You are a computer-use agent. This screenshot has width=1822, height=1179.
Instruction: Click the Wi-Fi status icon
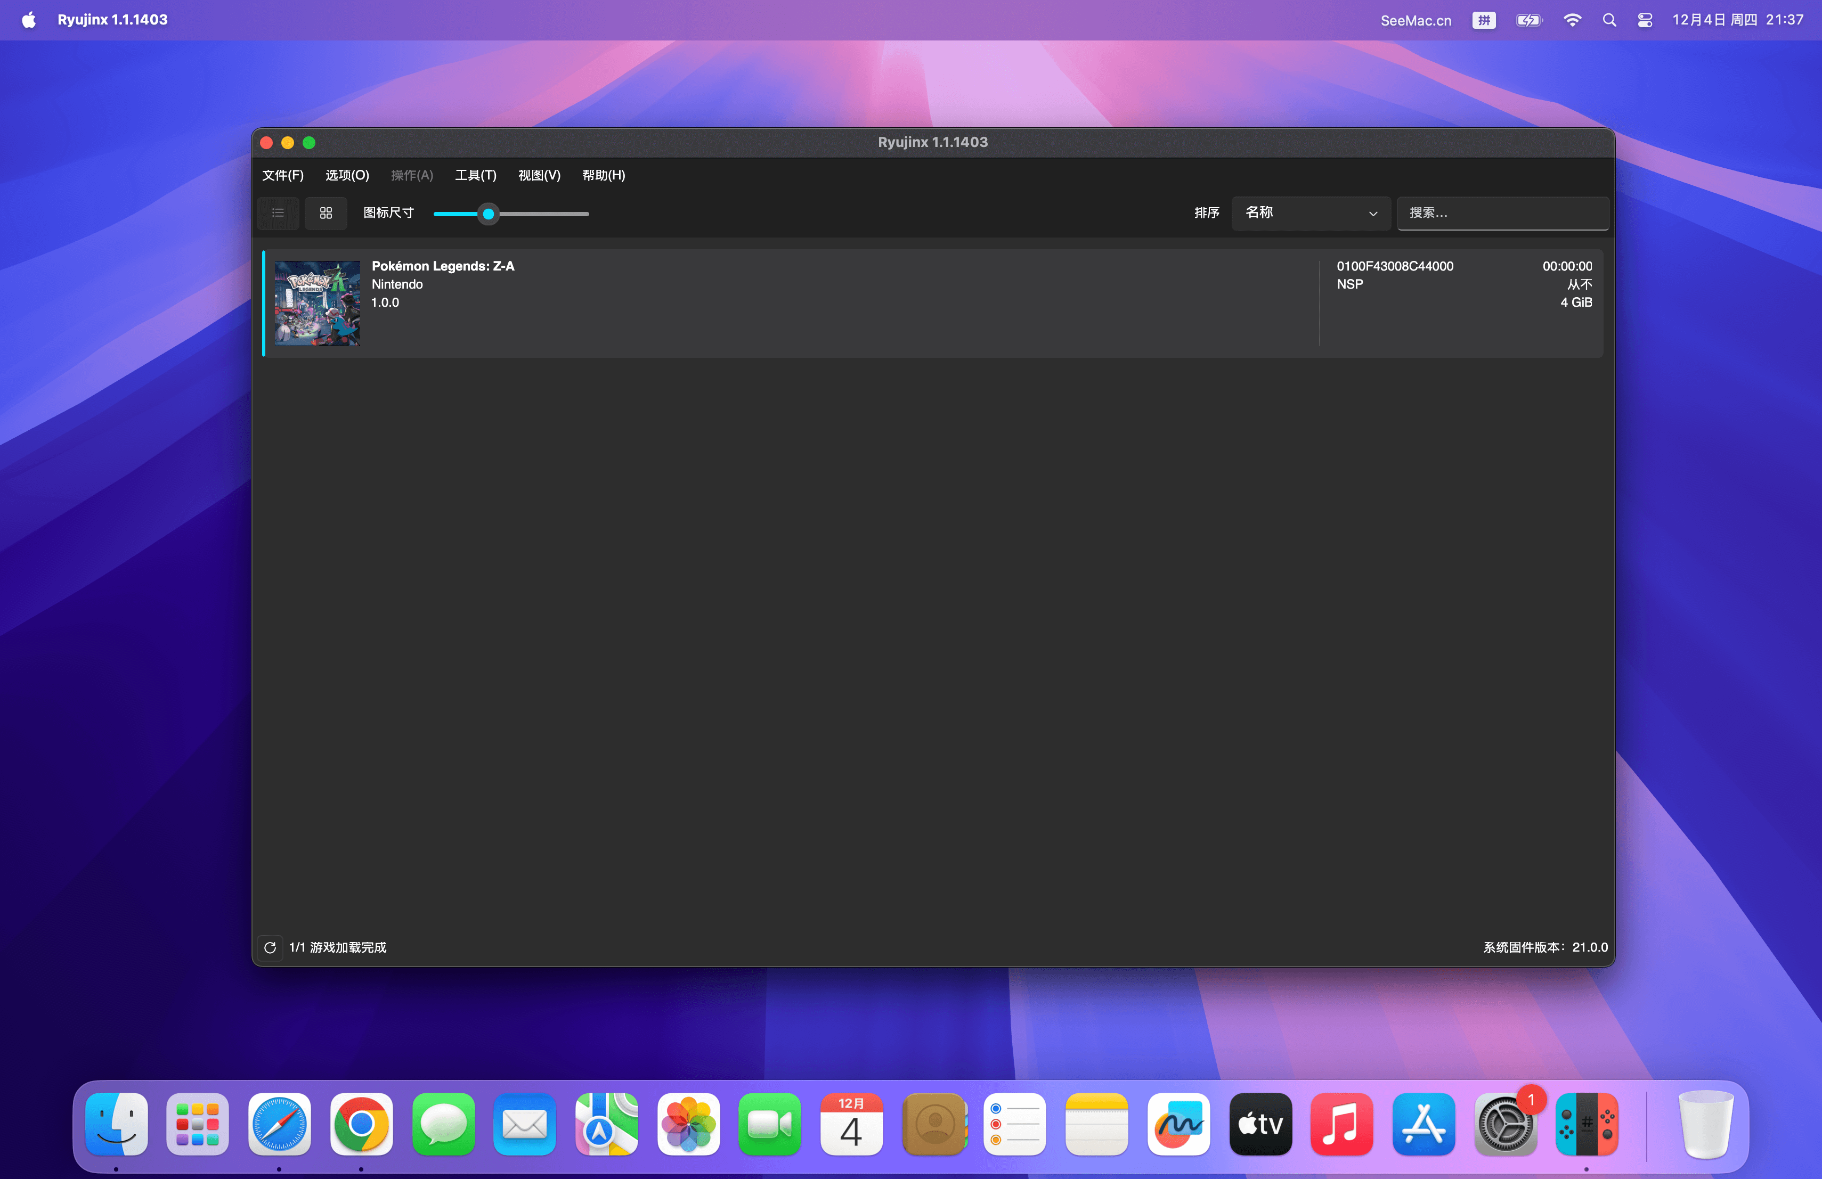[1572, 20]
